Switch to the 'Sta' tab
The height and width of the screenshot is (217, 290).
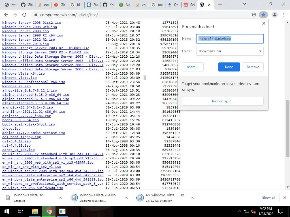click(x=92, y=5)
